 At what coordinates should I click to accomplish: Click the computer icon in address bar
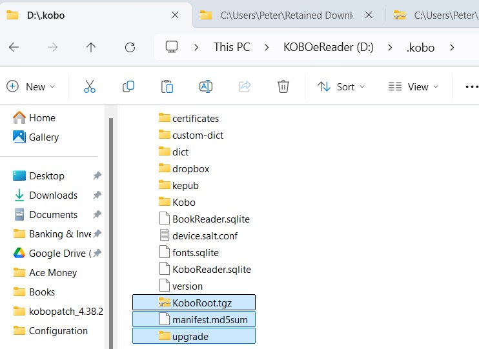(x=172, y=47)
